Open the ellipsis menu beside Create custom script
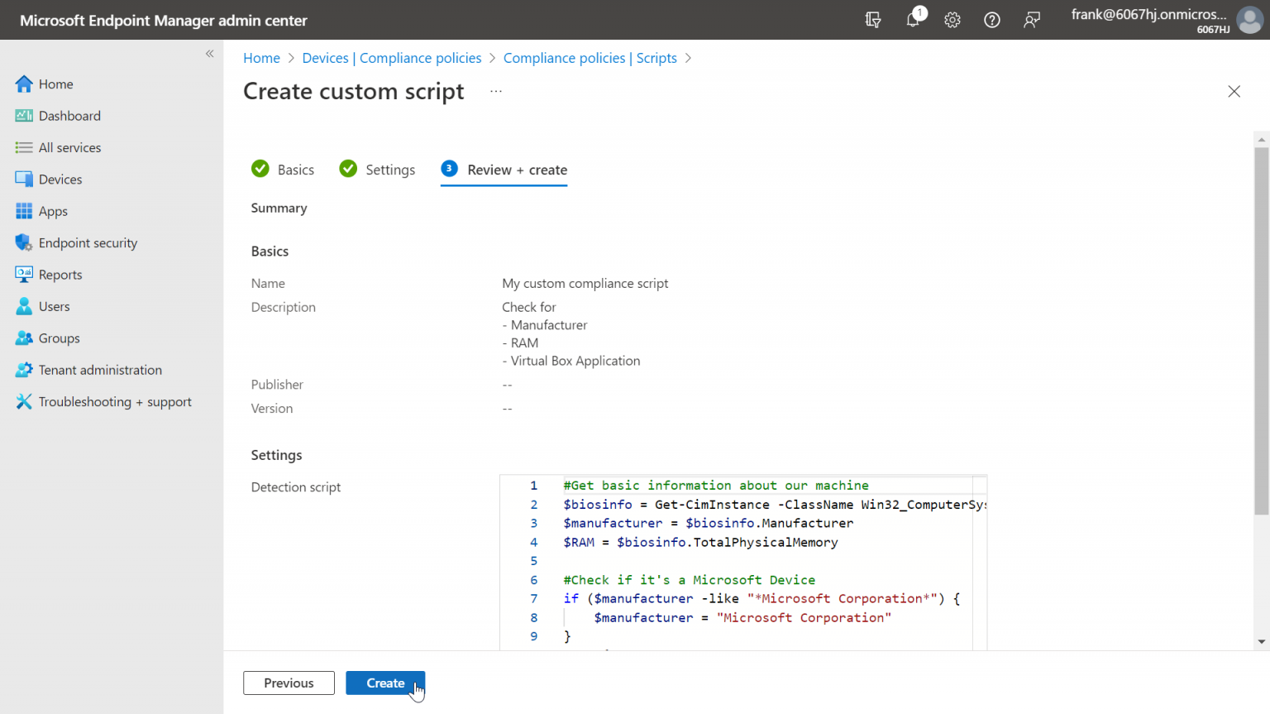The width and height of the screenshot is (1270, 714). [495, 91]
